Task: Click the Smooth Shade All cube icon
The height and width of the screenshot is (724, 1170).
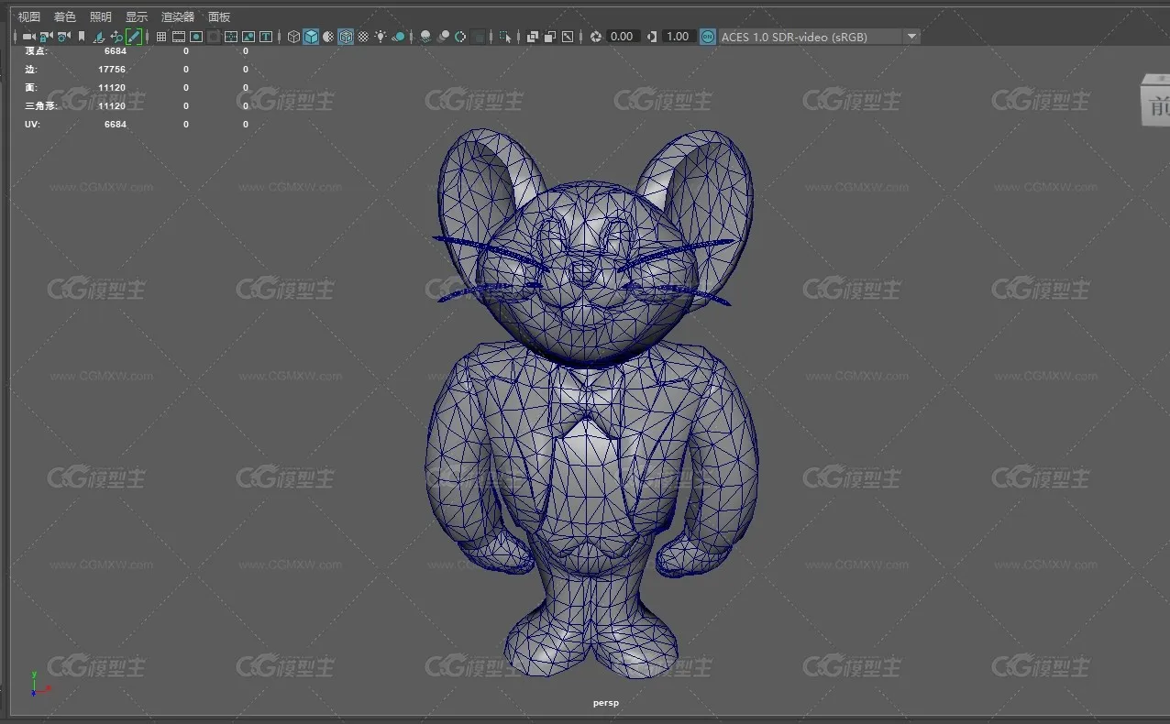Action: point(311,37)
